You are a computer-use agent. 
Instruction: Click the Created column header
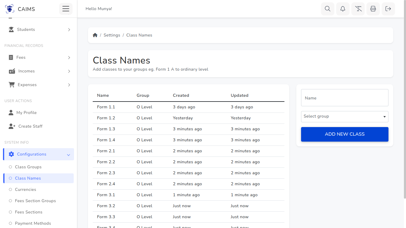tap(181, 95)
